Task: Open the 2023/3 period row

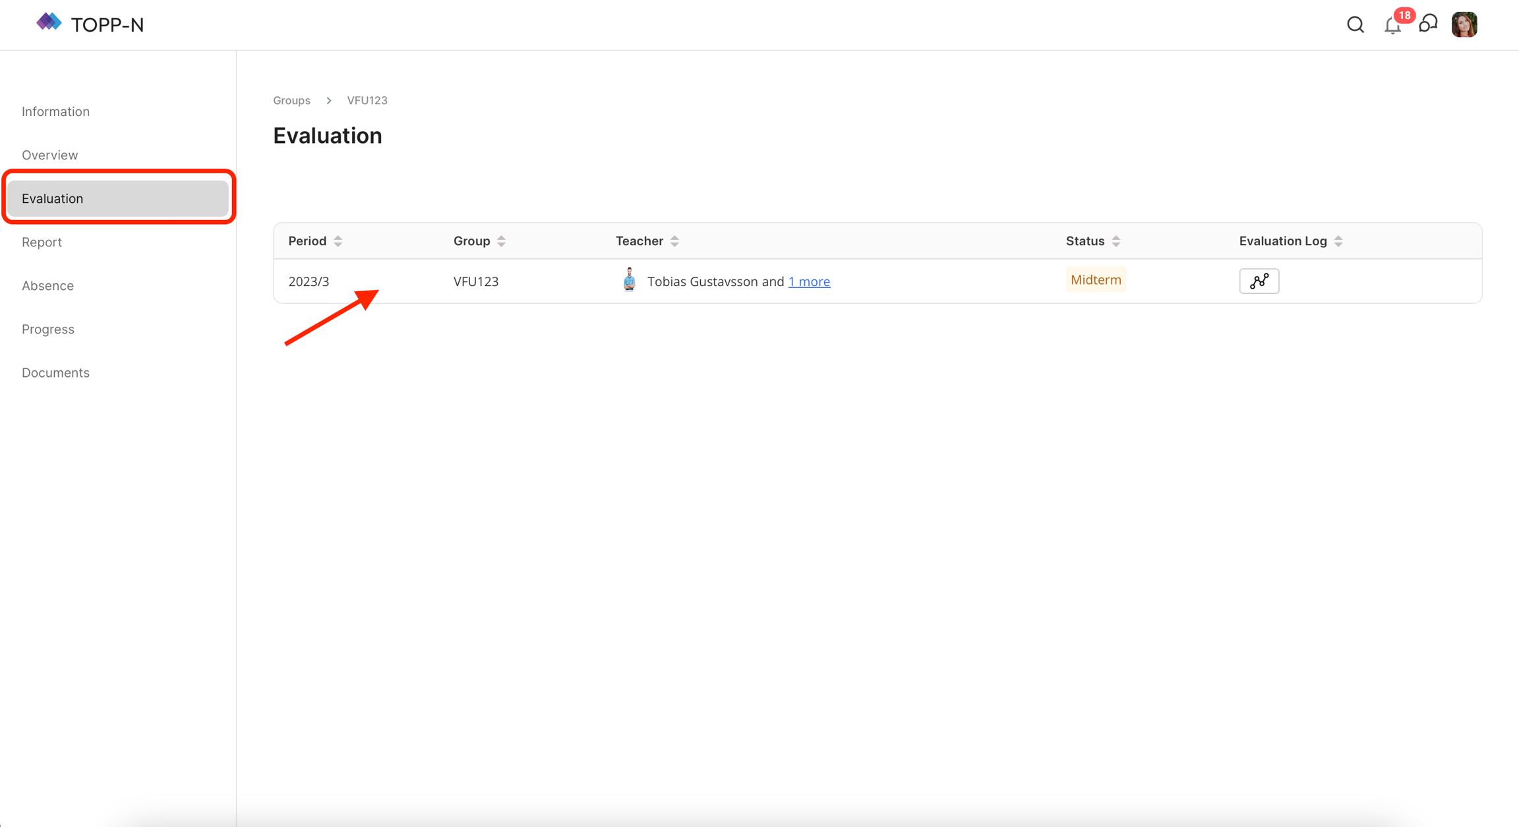Action: [309, 281]
